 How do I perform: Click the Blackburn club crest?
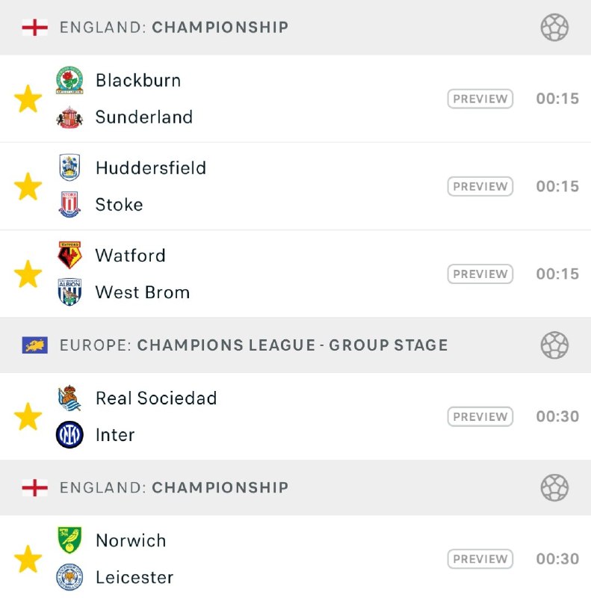(69, 80)
